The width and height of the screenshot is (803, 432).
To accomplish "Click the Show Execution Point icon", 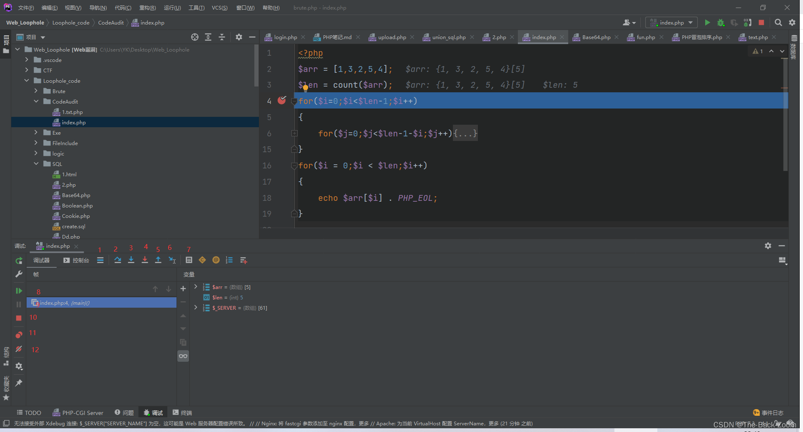I will 100,260.
